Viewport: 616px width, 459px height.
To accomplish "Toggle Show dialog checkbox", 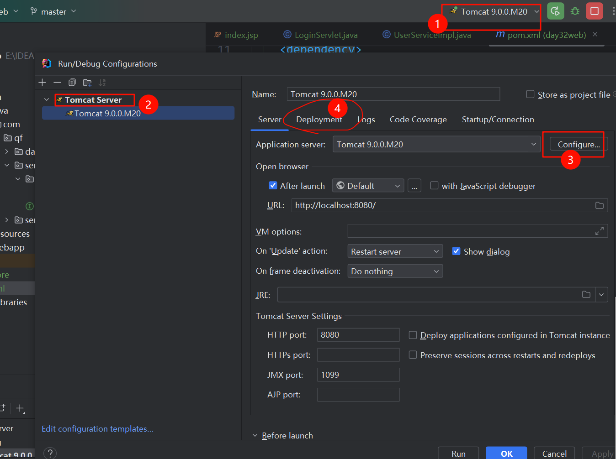I will [456, 251].
